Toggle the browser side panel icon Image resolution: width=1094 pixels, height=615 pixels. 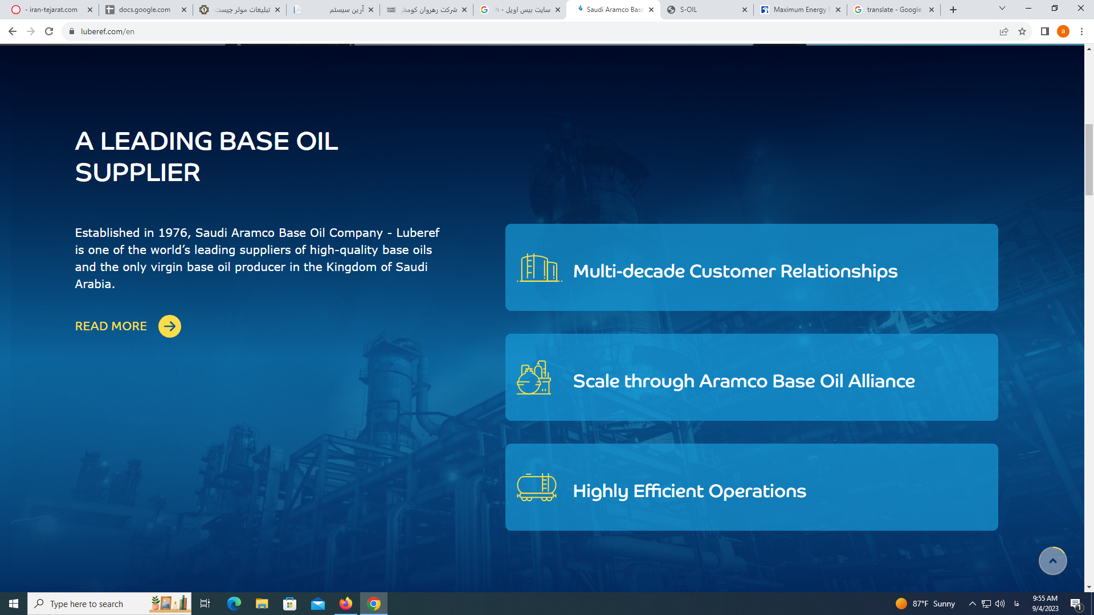coord(1044,31)
